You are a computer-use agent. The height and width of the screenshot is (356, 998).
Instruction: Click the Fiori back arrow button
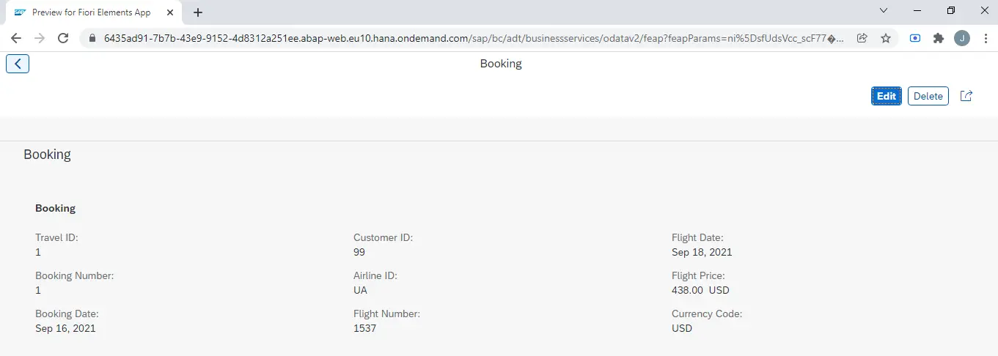pos(18,64)
